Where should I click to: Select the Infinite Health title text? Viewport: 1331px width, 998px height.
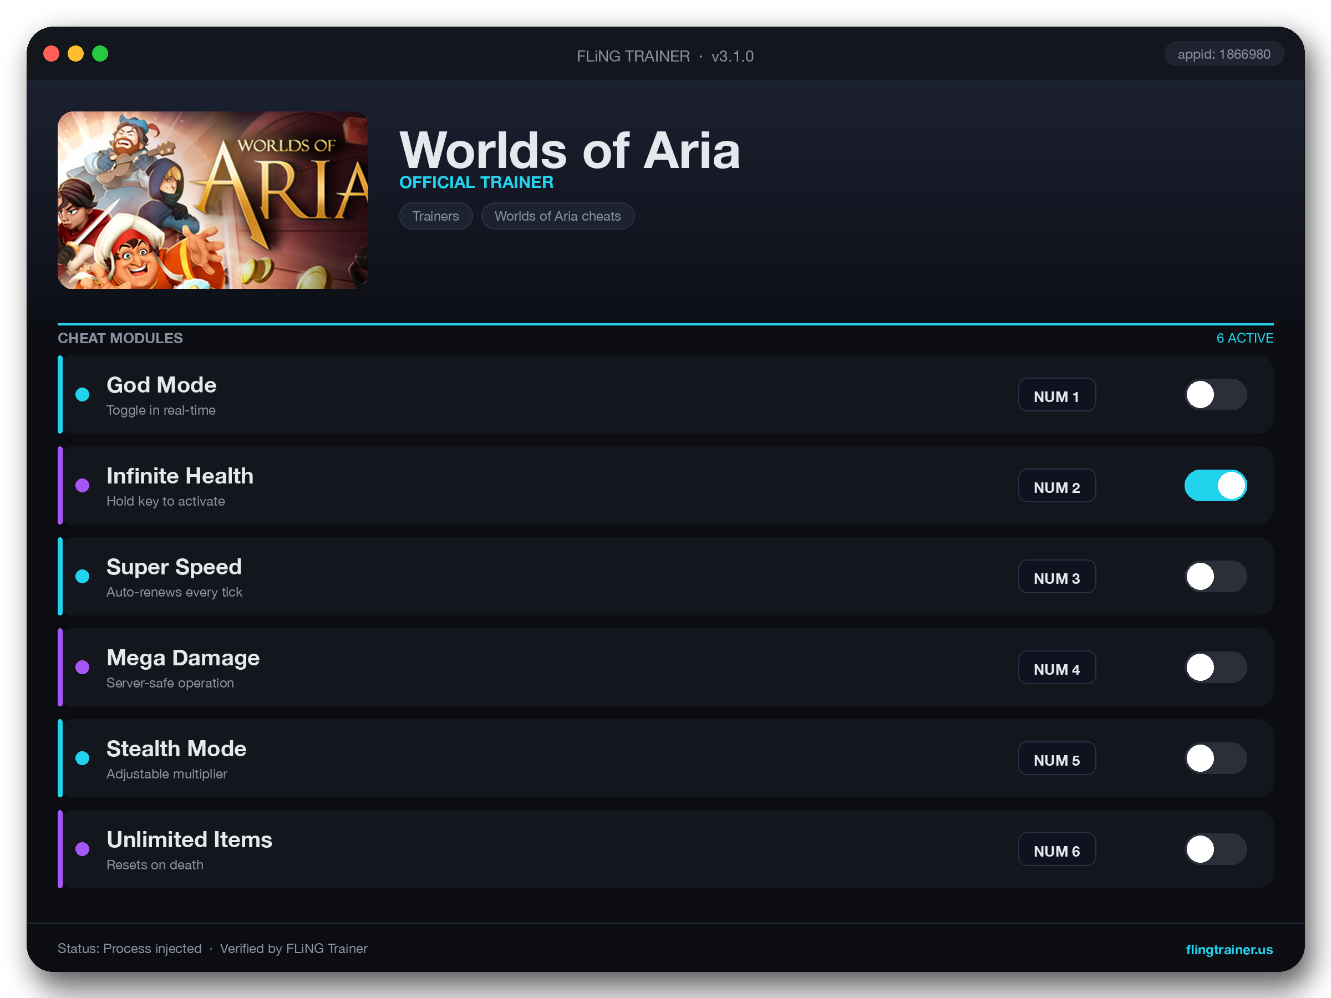click(180, 476)
